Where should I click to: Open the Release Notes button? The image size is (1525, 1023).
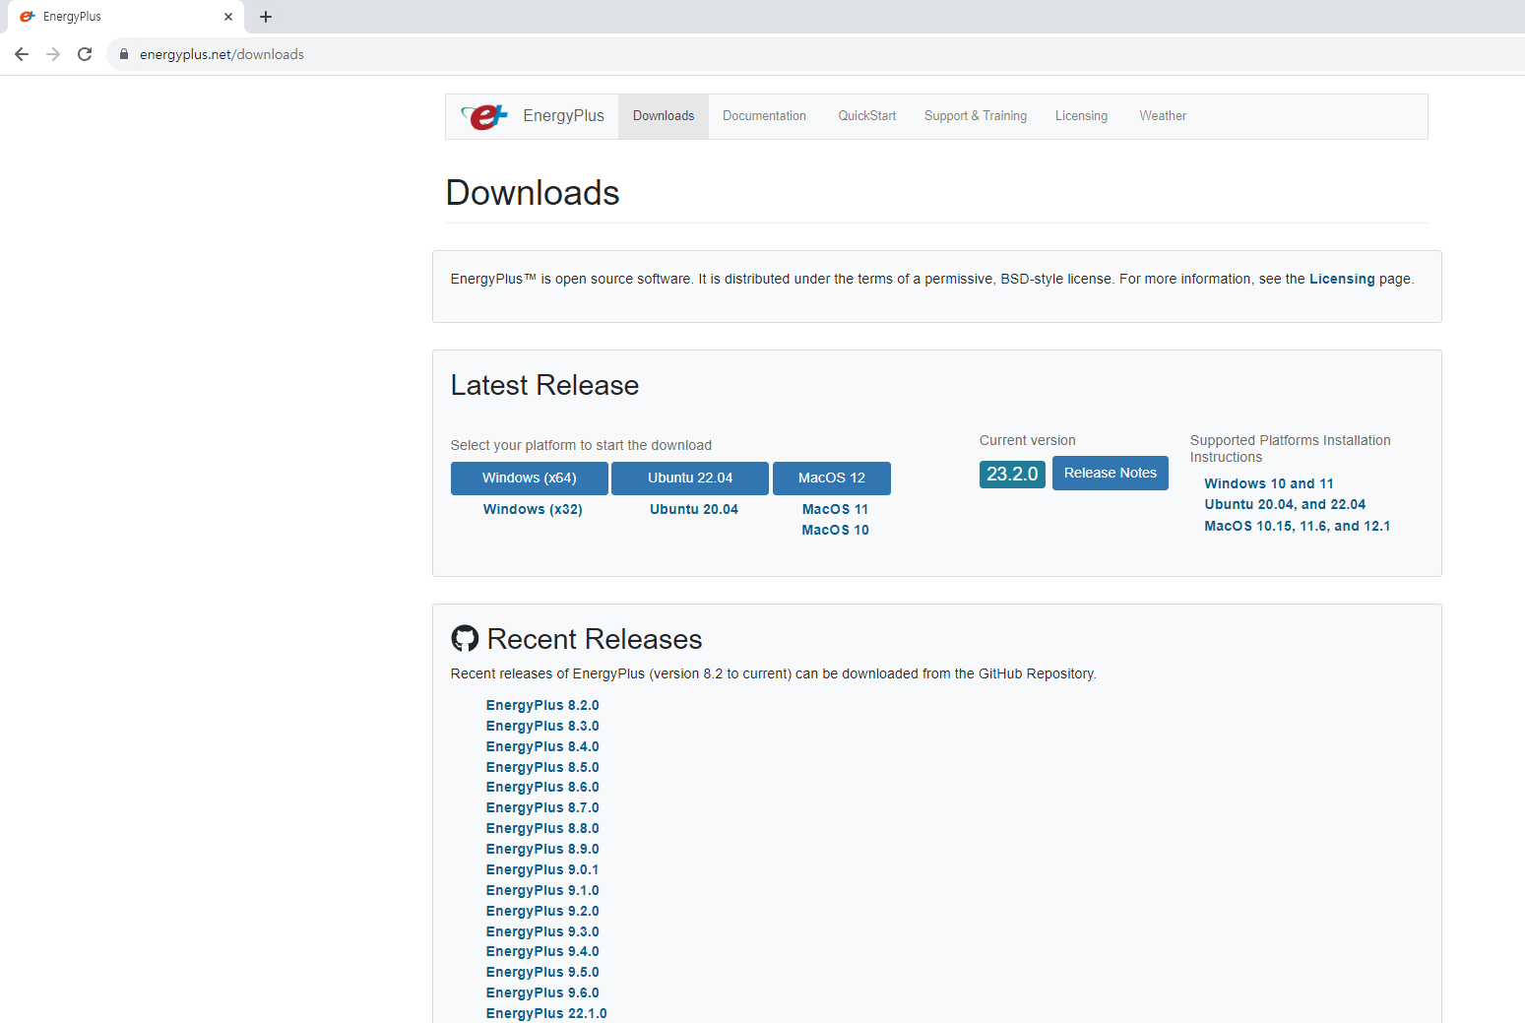tap(1111, 473)
